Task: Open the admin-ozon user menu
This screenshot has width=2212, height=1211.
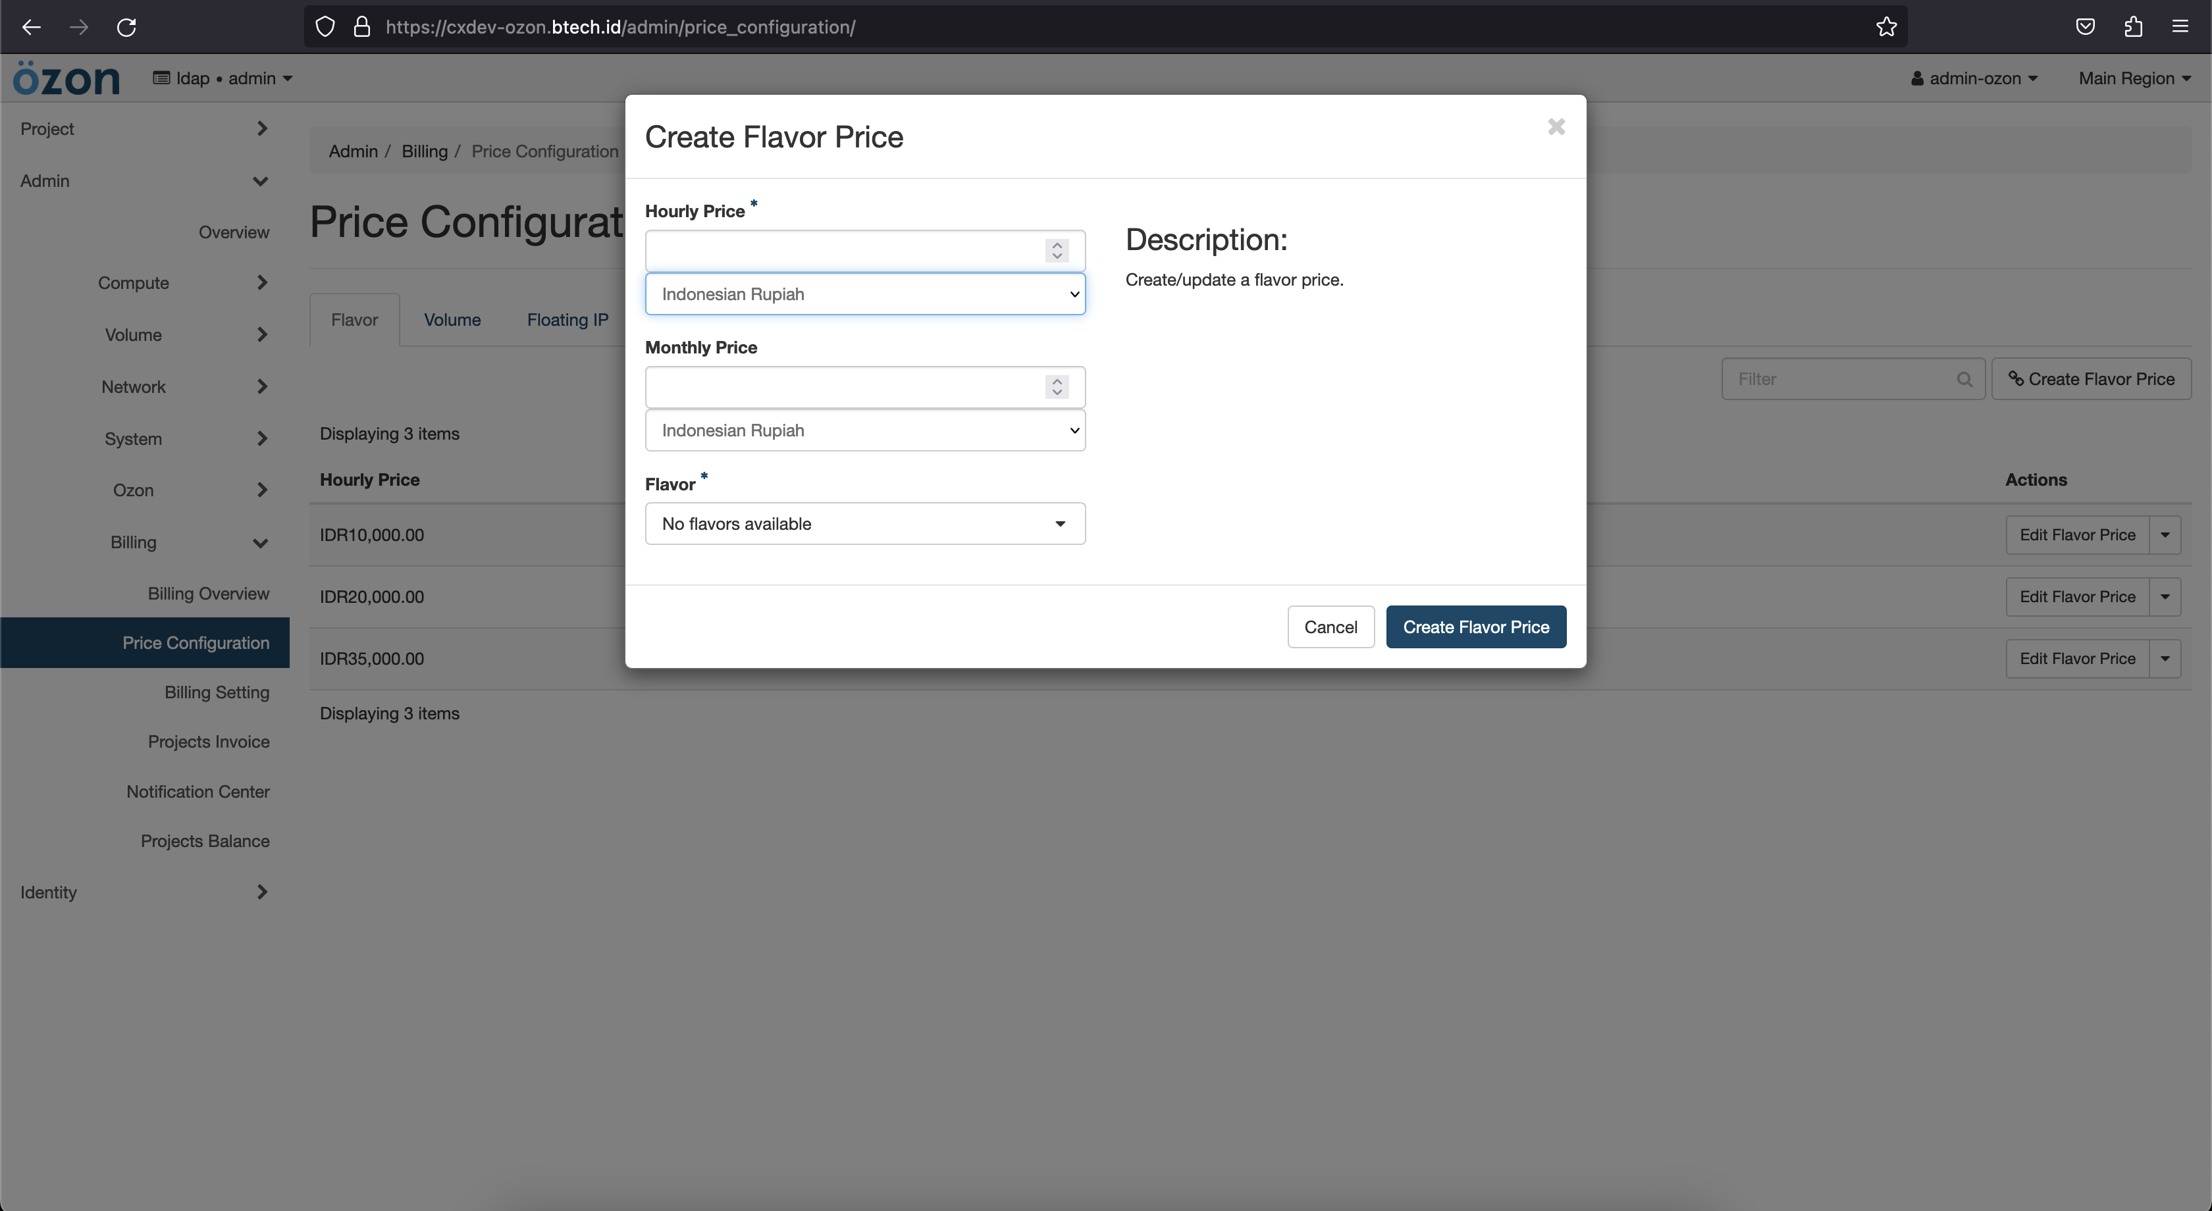Action: pos(1974,78)
